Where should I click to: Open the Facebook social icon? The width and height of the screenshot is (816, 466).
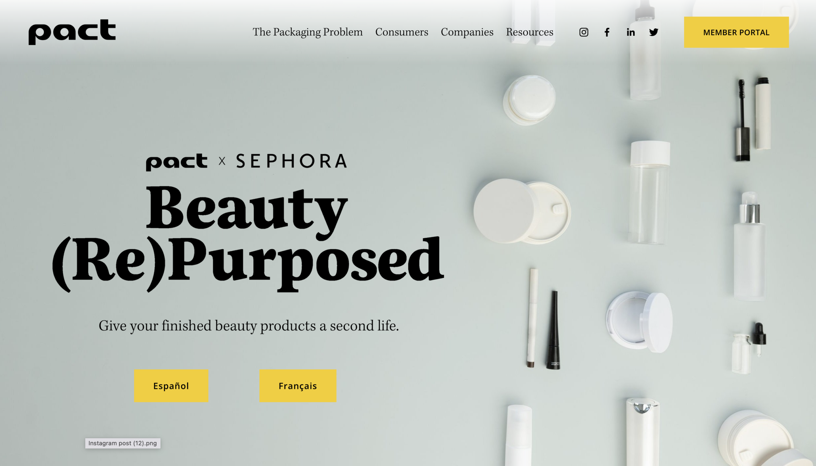[607, 32]
